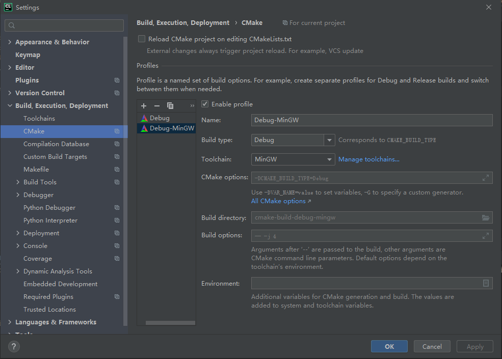502x359 pixels.
Task: Add a new CMake profile
Action: (x=144, y=106)
